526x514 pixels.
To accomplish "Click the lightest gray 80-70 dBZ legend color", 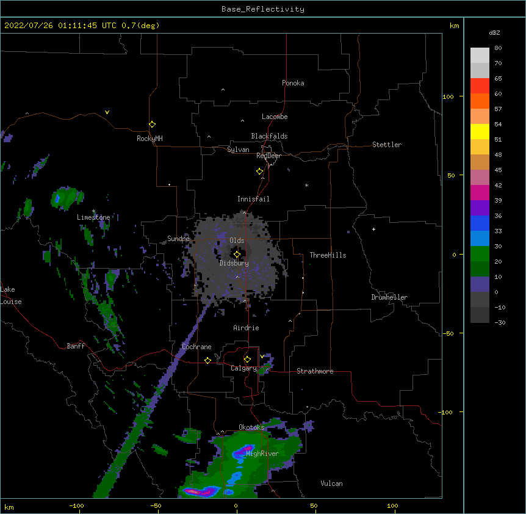I will click(x=480, y=56).
